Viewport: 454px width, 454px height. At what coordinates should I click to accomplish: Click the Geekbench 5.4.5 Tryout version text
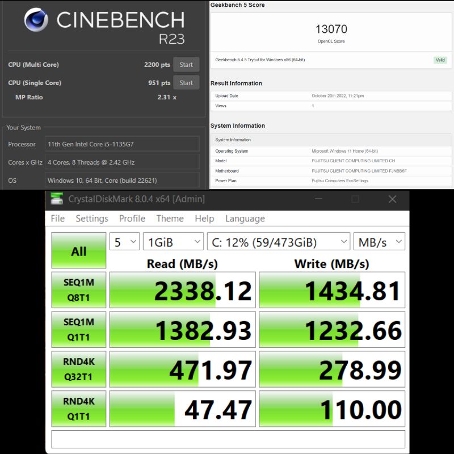point(260,60)
